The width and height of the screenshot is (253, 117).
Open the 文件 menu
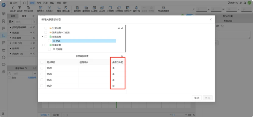tap(14, 3)
